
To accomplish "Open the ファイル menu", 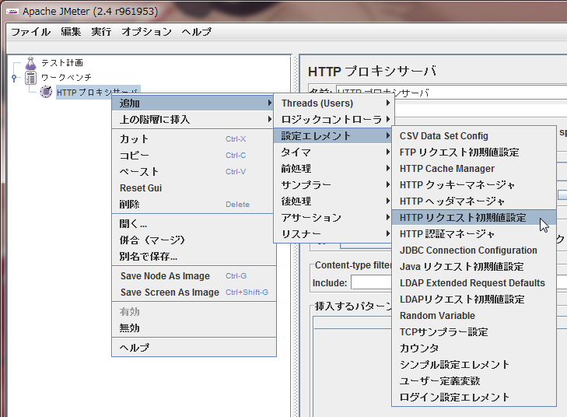I will [x=31, y=32].
